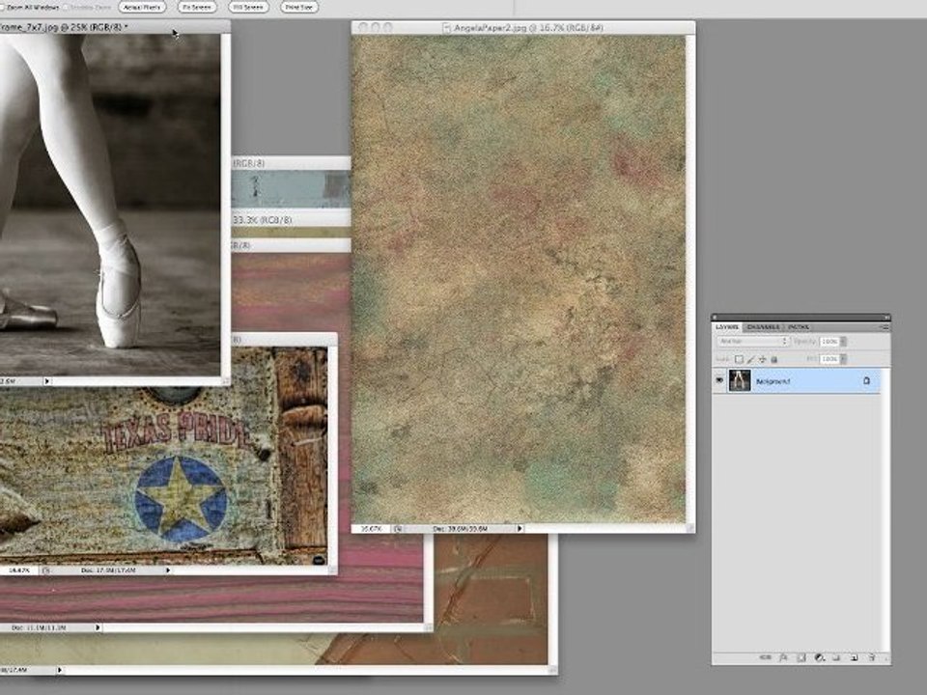Click the frame_7x7.jpg window title bar
This screenshot has height=695, width=927.
[115, 27]
